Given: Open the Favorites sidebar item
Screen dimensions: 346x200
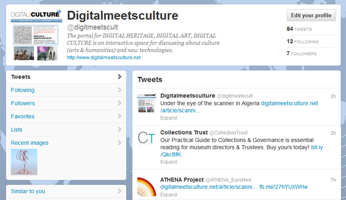Looking at the screenshot, I should click(x=23, y=117).
